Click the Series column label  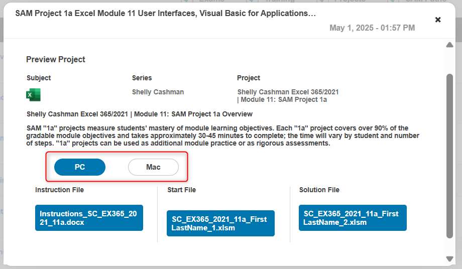click(x=142, y=78)
